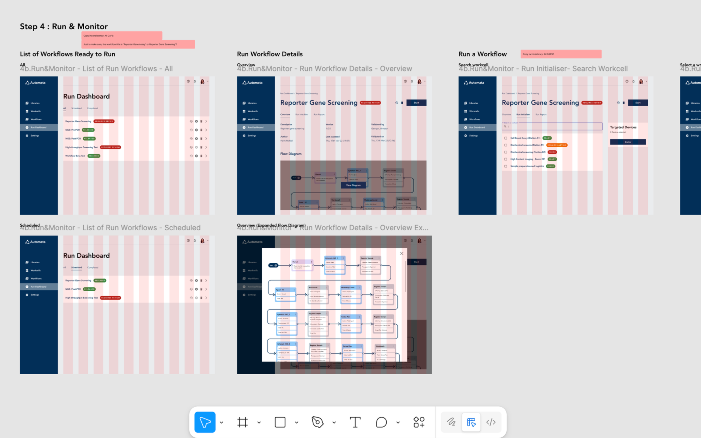Select the Pen tool in the toolbar
Image resolution: width=701 pixels, height=438 pixels.
[x=317, y=422]
